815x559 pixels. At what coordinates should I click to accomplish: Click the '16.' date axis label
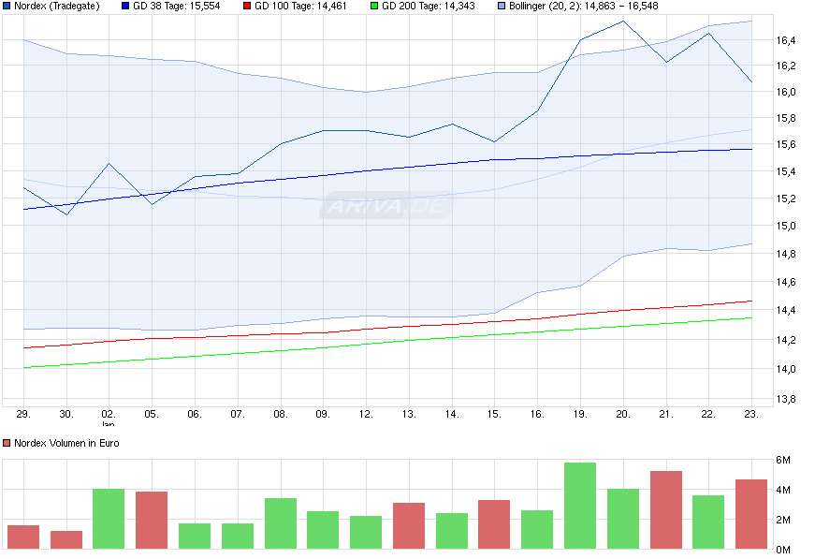coord(537,414)
